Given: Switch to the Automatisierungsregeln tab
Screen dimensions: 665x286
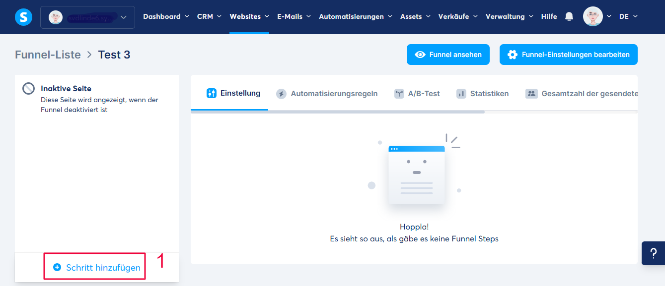Looking at the screenshot, I should [x=327, y=94].
